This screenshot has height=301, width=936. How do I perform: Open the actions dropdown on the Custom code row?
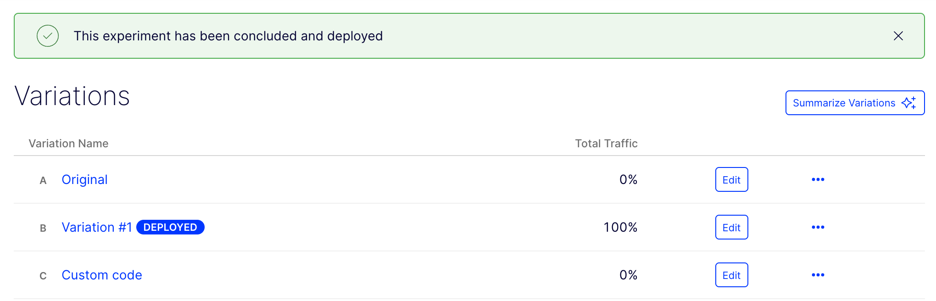pos(818,275)
